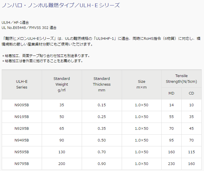The width and height of the screenshot is (204, 171).
Task: Select the Size m×m column header
Action: point(141,84)
